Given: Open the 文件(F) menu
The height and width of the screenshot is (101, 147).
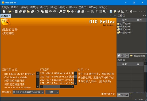Looking at the screenshot, I should coord(5,7).
